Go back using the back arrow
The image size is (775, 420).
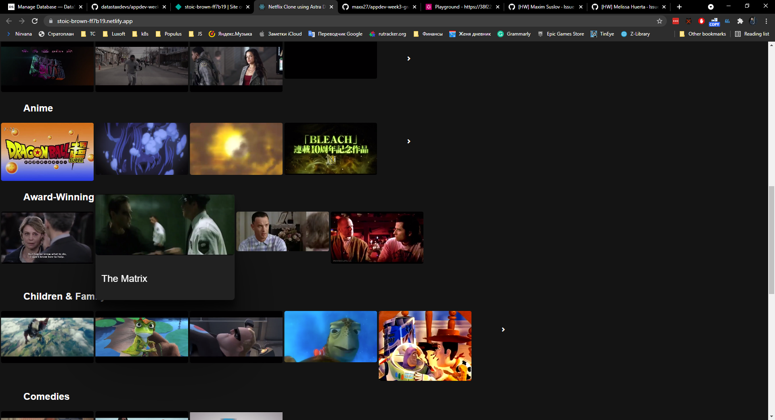pos(8,21)
